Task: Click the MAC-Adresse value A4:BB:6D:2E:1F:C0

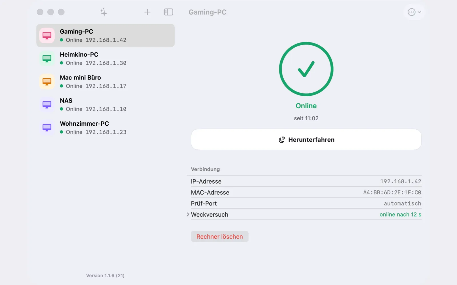Action: [x=392, y=192]
